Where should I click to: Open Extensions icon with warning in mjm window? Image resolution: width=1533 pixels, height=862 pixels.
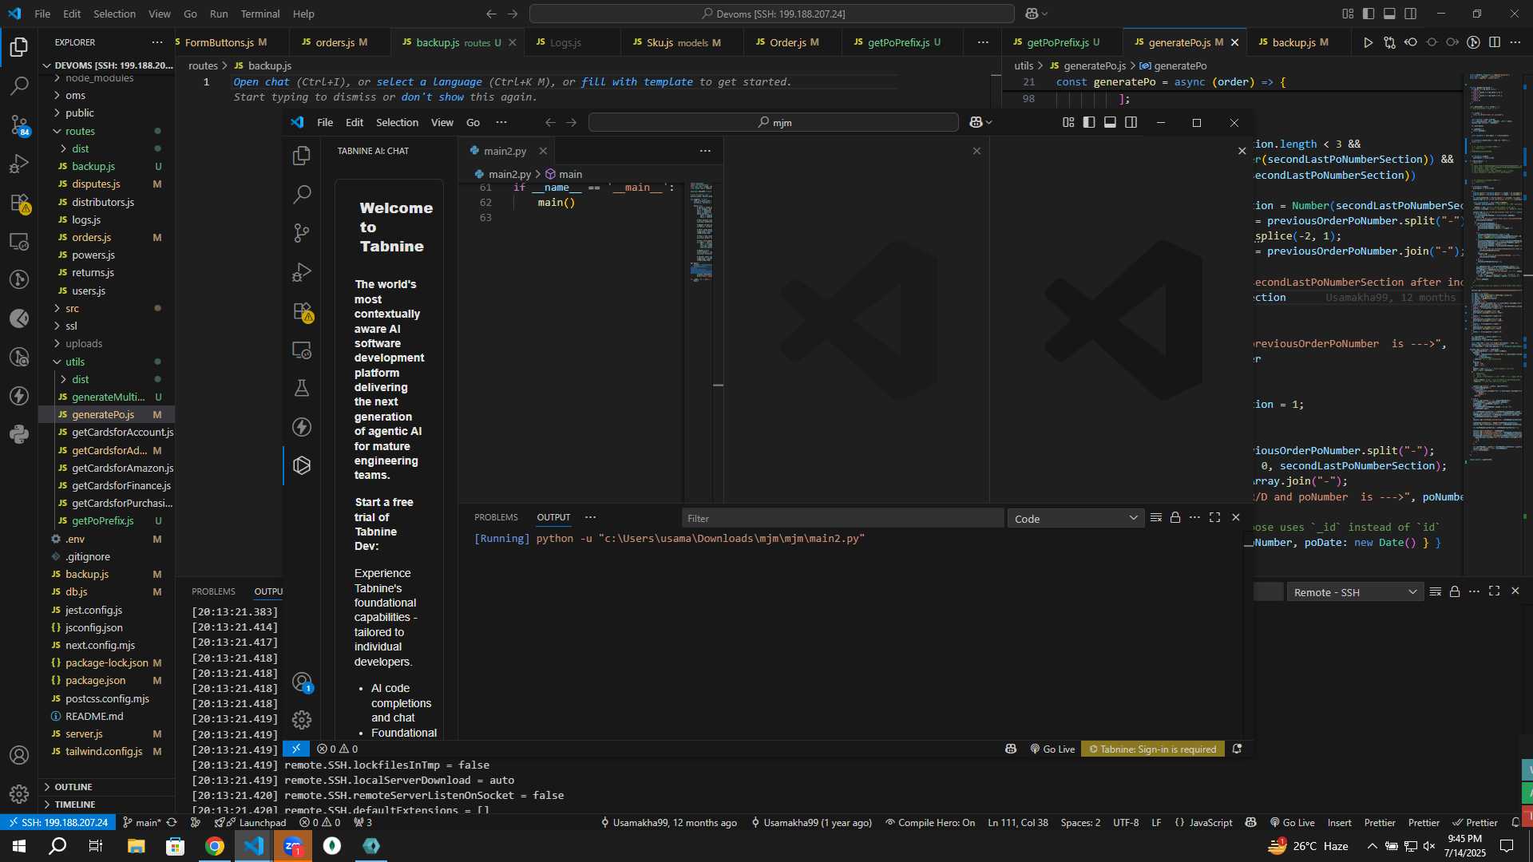click(302, 311)
